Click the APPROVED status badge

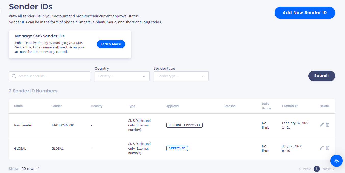(177, 148)
